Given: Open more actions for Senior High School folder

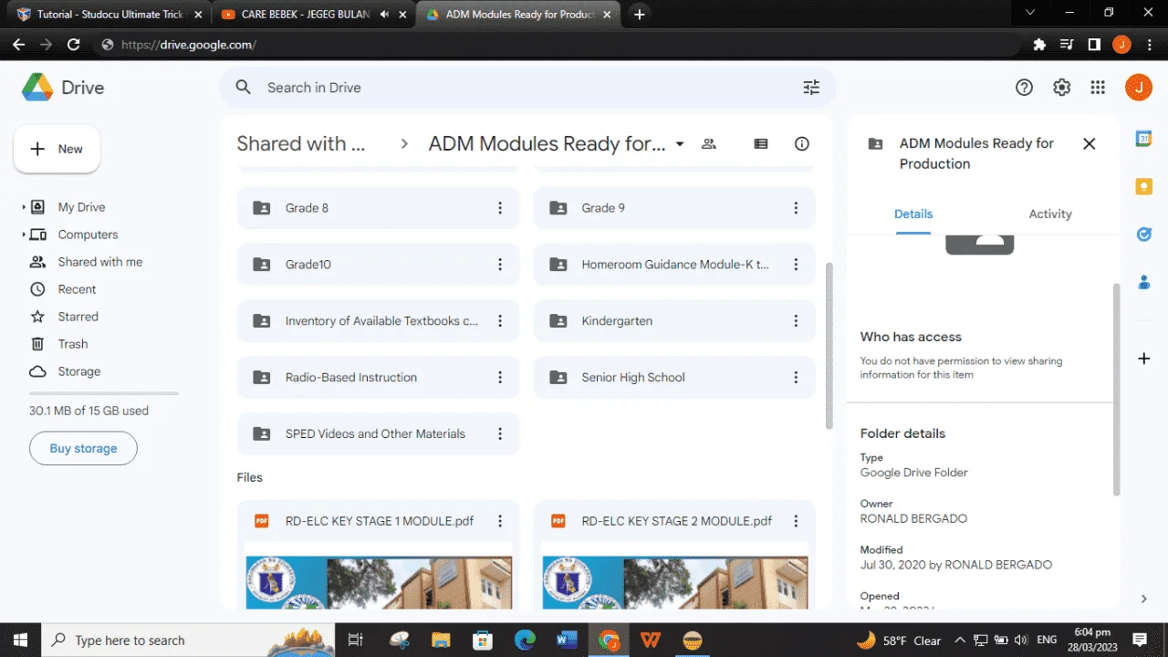Looking at the screenshot, I should [x=796, y=377].
